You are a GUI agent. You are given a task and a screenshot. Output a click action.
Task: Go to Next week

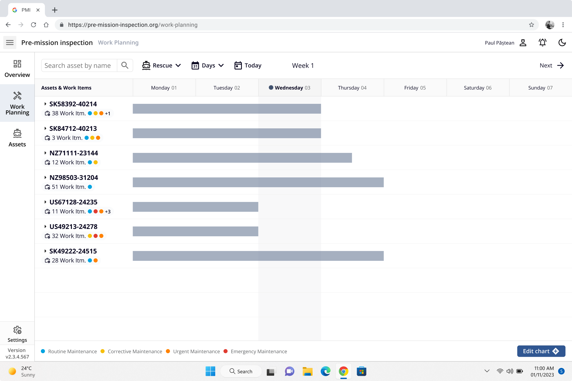click(552, 65)
